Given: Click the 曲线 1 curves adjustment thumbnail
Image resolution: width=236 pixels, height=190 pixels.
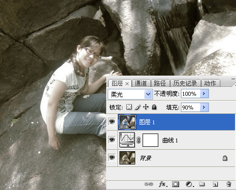Looking at the screenshot, I should (x=127, y=140).
